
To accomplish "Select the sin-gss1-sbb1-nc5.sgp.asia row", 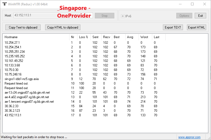I will click(x=84, y=79).
